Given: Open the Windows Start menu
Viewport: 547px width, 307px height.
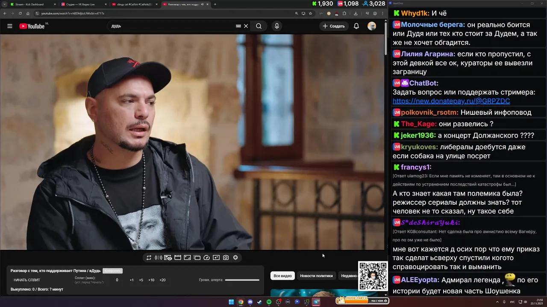Looking at the screenshot, I should [x=231, y=302].
